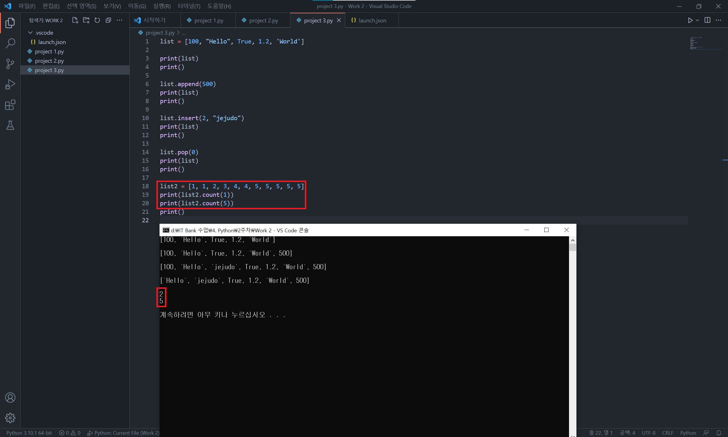Switch to the project 2.py tab

263,20
